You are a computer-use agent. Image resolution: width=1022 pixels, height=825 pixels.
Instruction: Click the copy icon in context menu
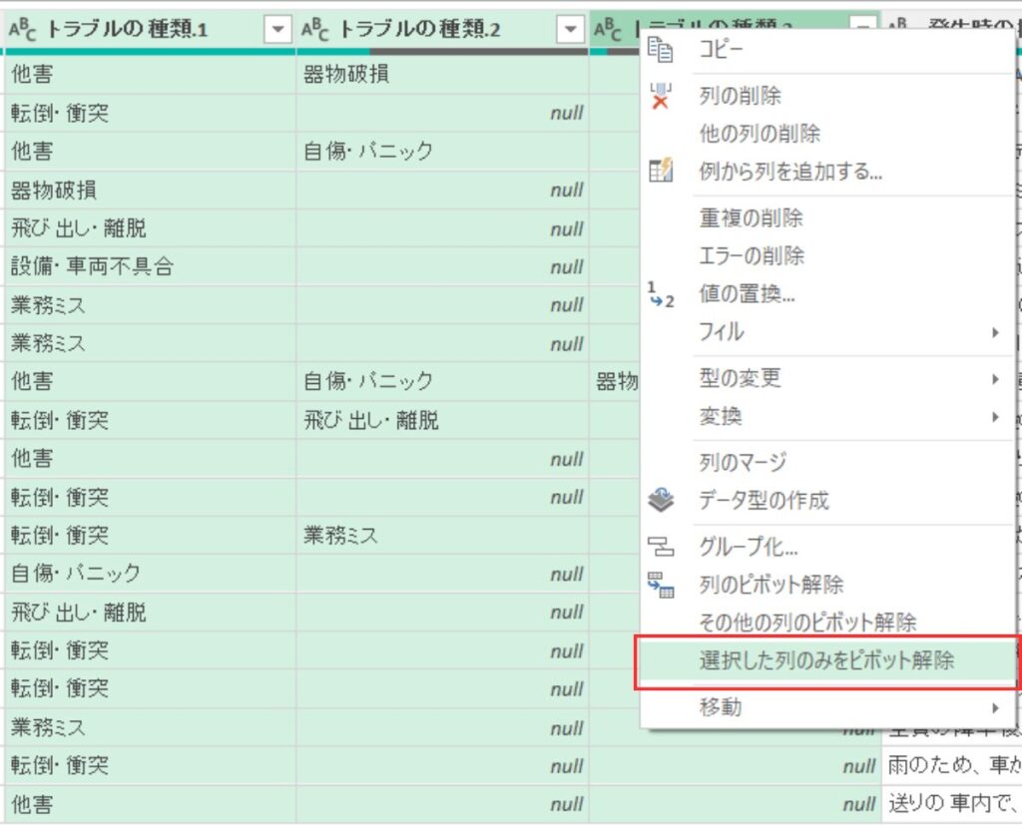pos(661,50)
